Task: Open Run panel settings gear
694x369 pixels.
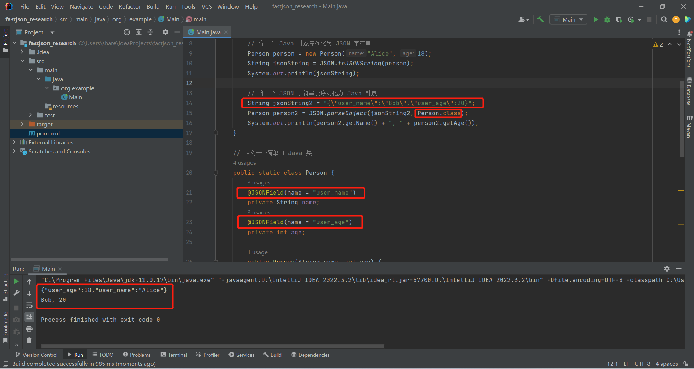Action: [x=667, y=269]
